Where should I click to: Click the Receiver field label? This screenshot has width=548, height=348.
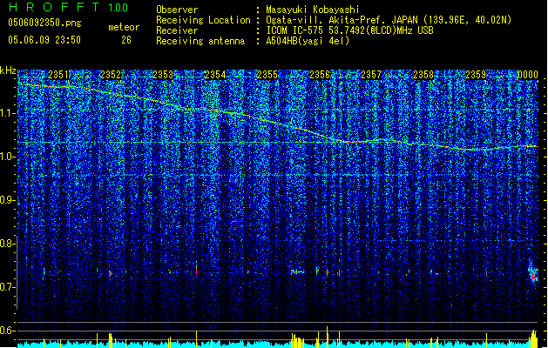177,30
